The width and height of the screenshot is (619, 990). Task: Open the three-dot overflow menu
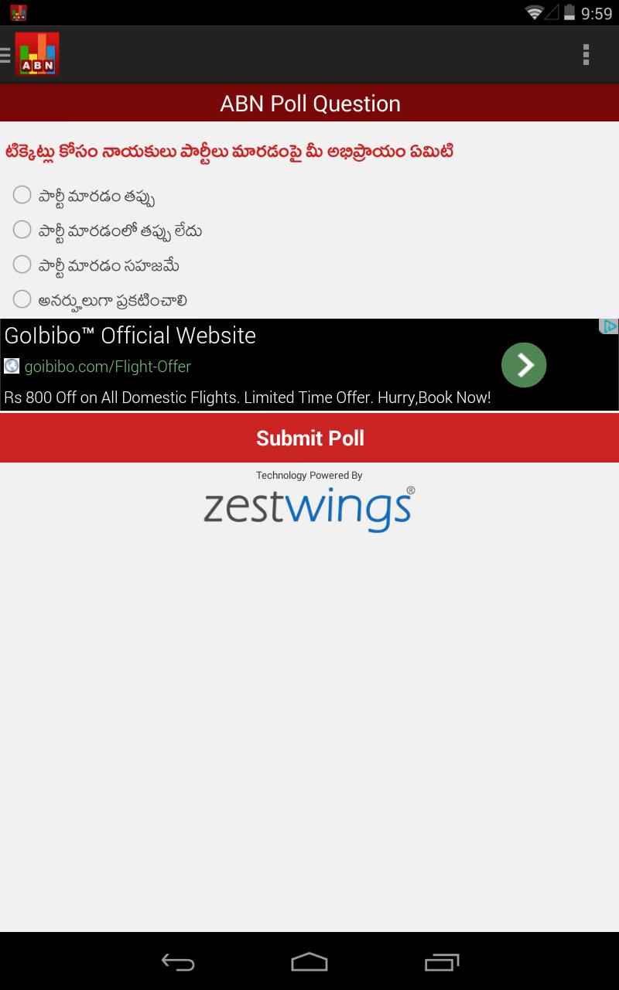[x=586, y=54]
